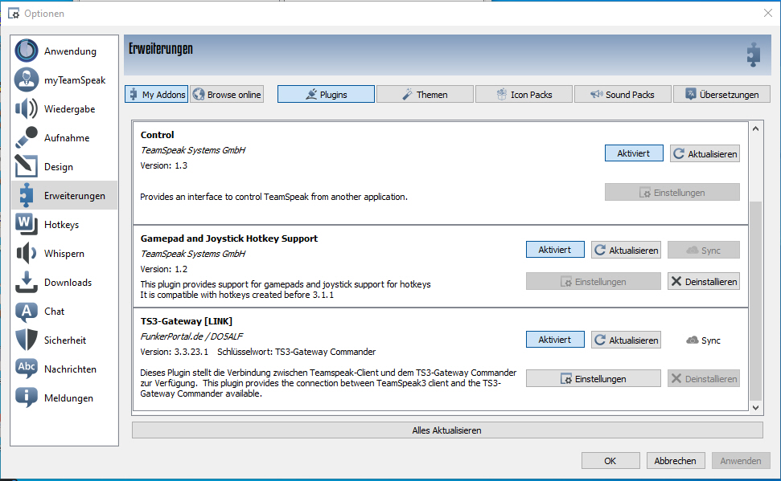This screenshot has width=781, height=481.
Task: Click Aktualisieren for TS3-Gateway plugin
Action: tap(626, 340)
